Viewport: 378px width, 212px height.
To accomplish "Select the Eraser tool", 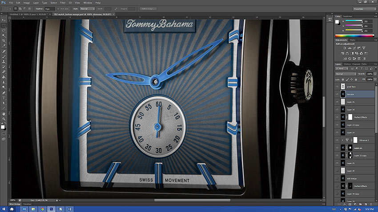I will [x=4, y=72].
